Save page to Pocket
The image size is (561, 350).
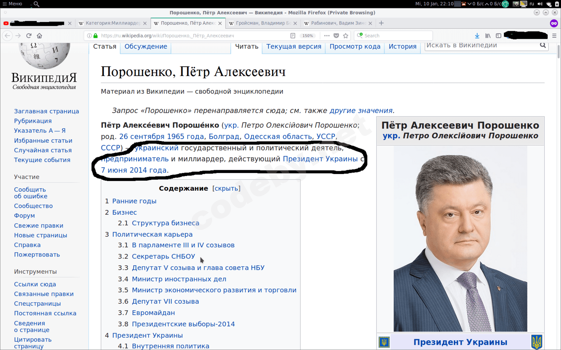336,35
